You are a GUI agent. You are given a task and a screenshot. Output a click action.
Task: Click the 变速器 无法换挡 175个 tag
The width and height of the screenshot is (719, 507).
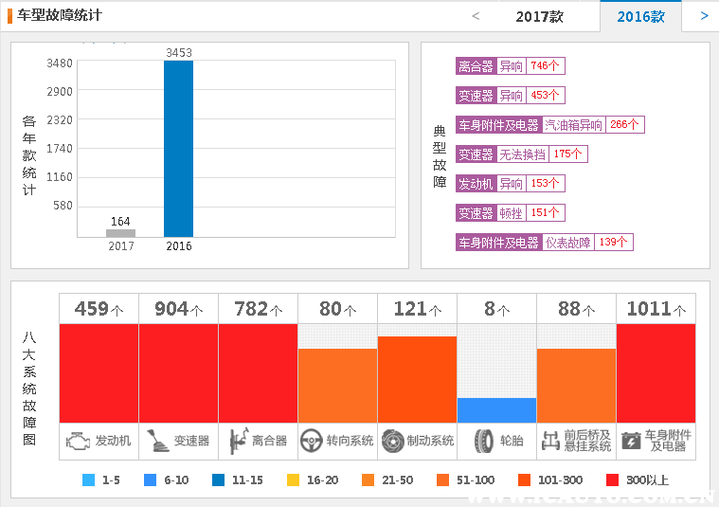pyautogui.click(x=521, y=154)
